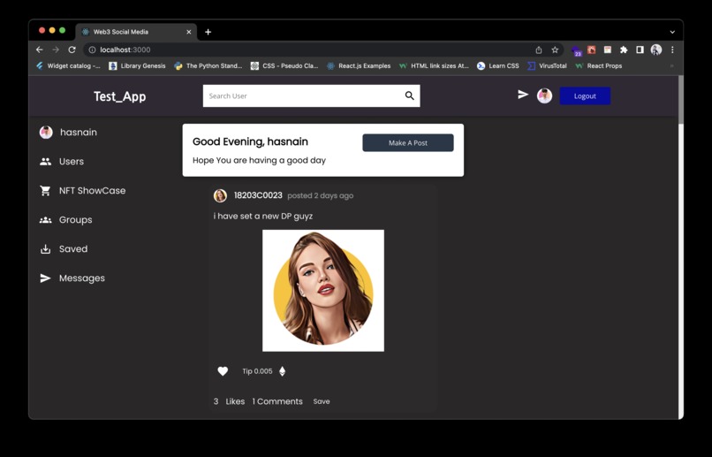Open the posted portrait image
712x457 pixels.
click(323, 290)
